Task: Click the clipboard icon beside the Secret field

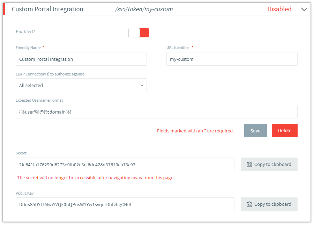Action: click(x=249, y=164)
